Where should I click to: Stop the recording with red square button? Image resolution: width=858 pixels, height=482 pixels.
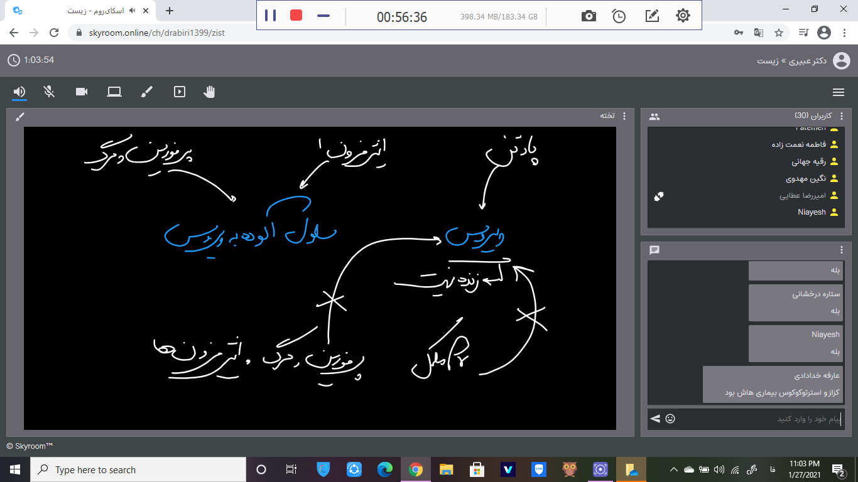click(x=296, y=16)
